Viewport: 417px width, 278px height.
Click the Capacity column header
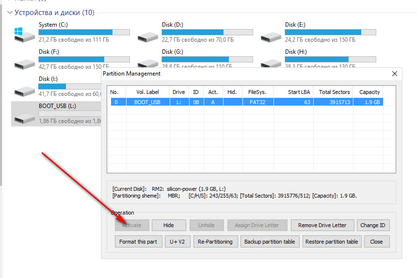tap(369, 92)
